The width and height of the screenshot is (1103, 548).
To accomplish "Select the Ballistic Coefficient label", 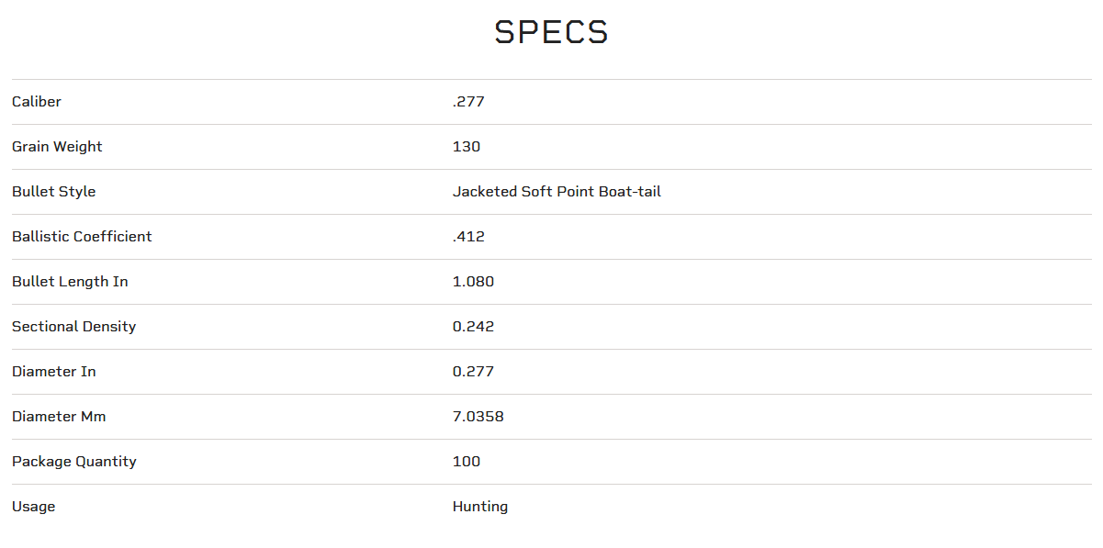I will 82,237.
